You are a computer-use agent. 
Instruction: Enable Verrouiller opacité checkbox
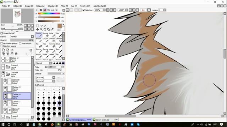2,43
